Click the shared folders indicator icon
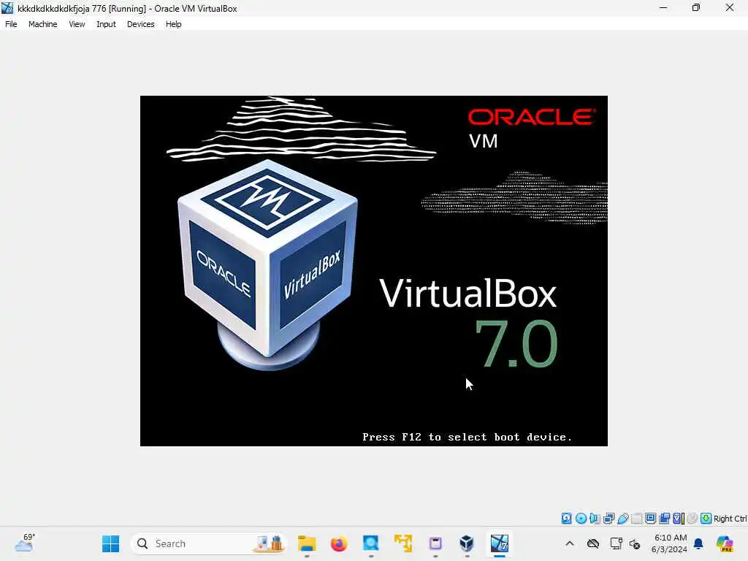The width and height of the screenshot is (748, 561). pos(637,518)
